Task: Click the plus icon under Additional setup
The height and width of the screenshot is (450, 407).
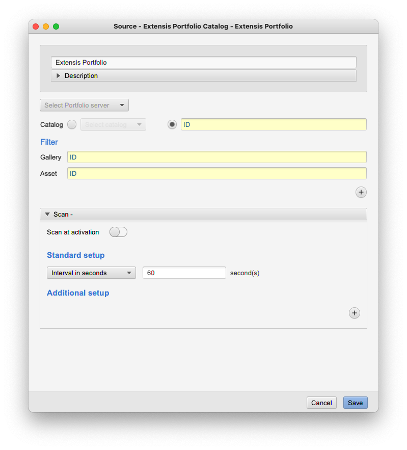Action: (x=354, y=313)
